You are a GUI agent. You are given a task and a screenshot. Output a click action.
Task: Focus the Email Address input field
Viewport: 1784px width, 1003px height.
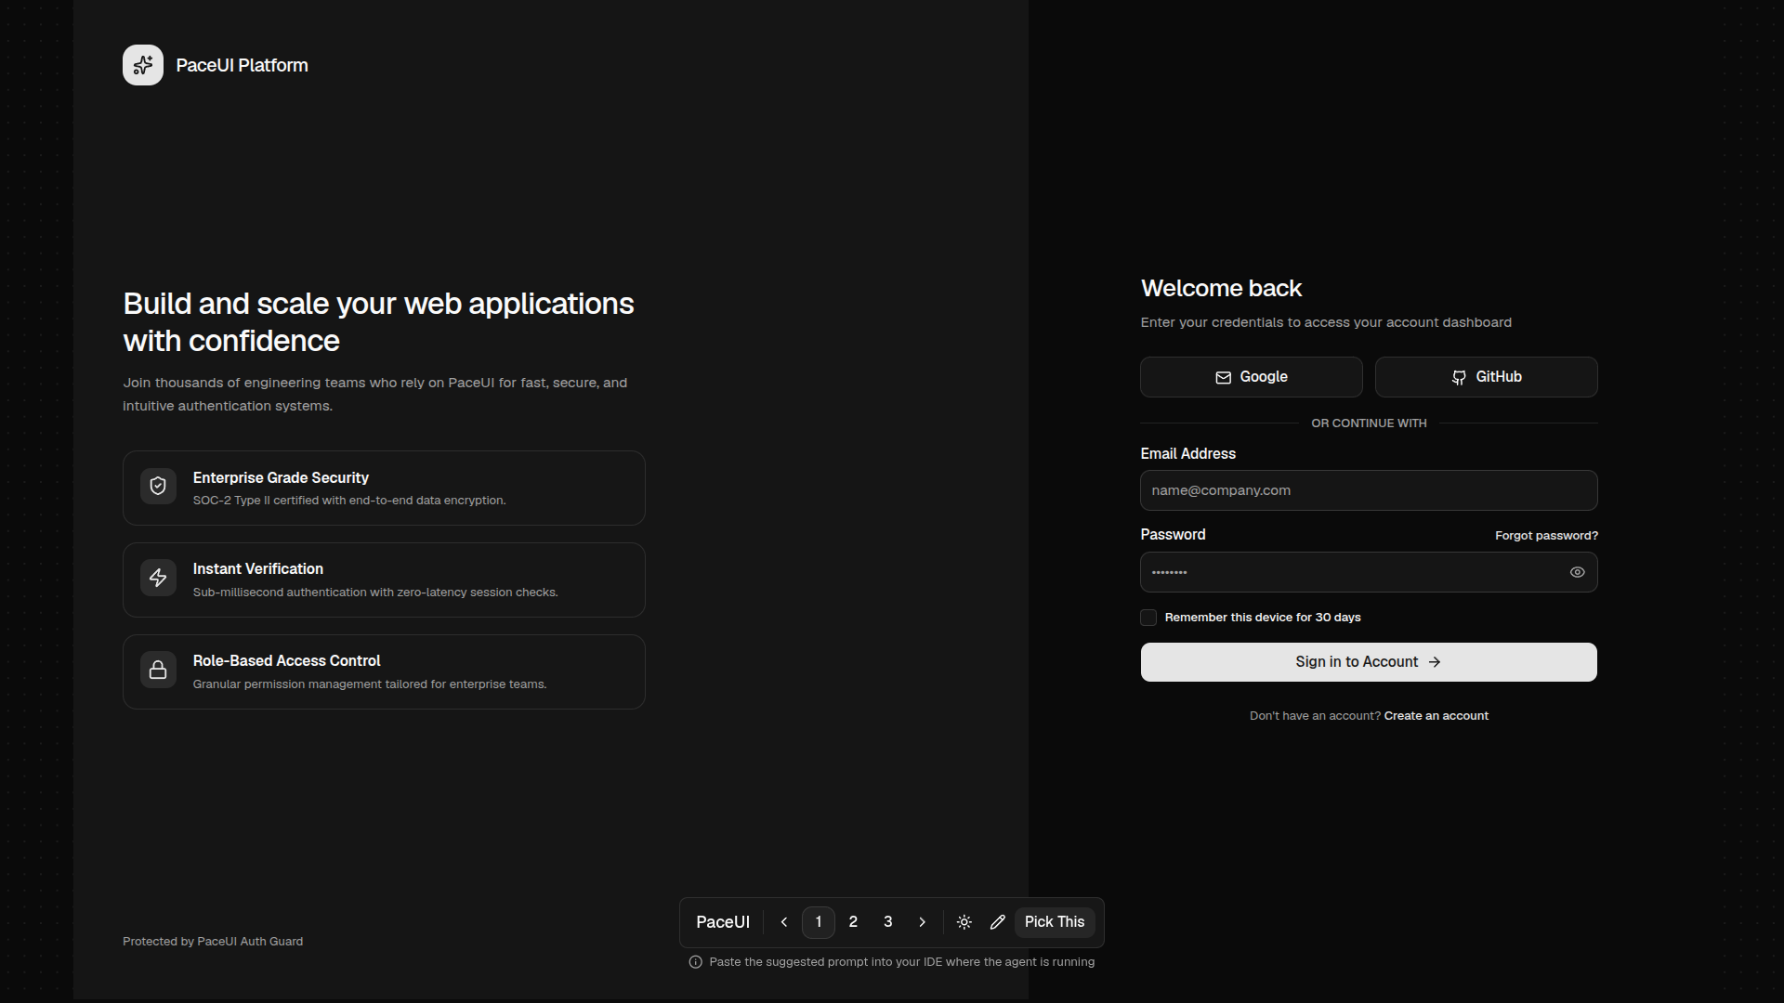[x=1369, y=490]
